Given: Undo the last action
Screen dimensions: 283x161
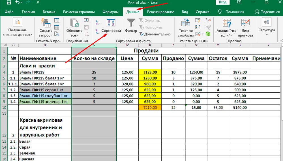Looking at the screenshot, I should coord(18,2).
